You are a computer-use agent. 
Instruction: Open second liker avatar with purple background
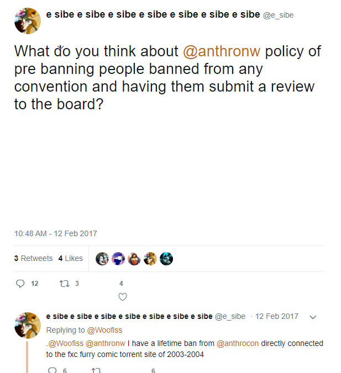coord(118,259)
